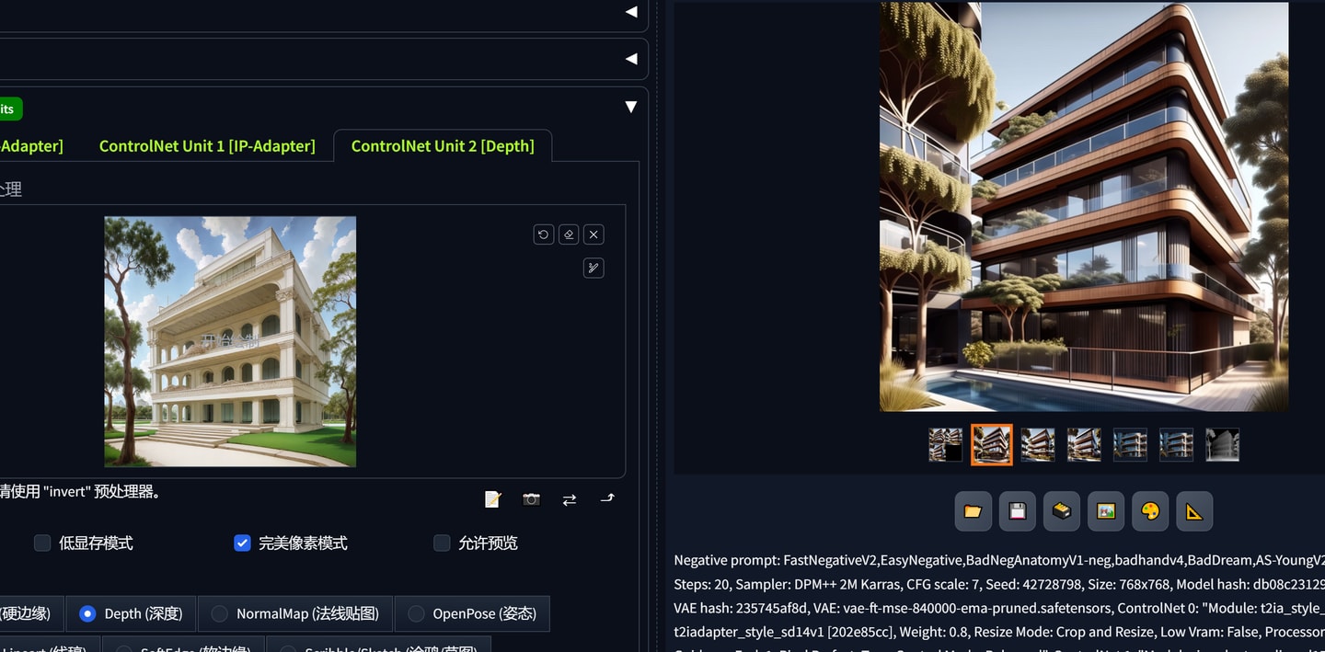Open the brush tool on the input image
Image resolution: width=1325 pixels, height=652 pixels.
[593, 269]
